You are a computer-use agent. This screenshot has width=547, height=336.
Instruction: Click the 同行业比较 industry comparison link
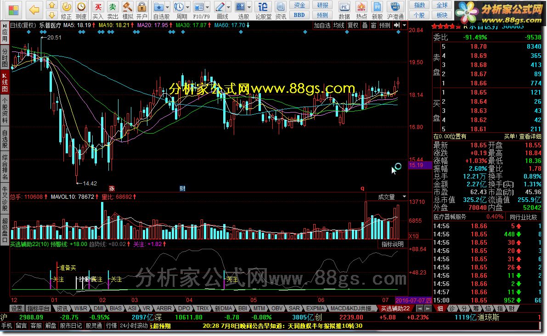point(523,217)
